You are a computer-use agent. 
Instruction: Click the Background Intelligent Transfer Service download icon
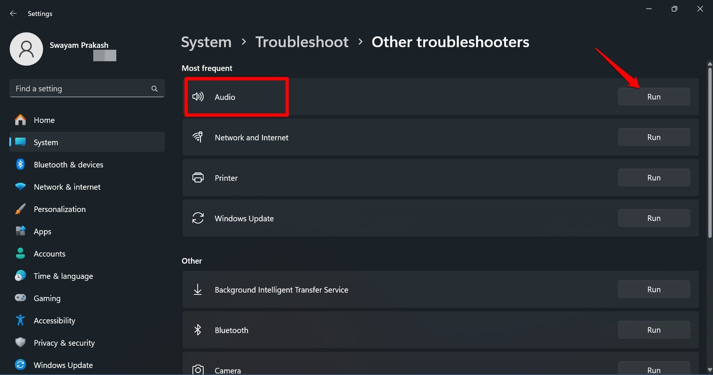coord(198,290)
